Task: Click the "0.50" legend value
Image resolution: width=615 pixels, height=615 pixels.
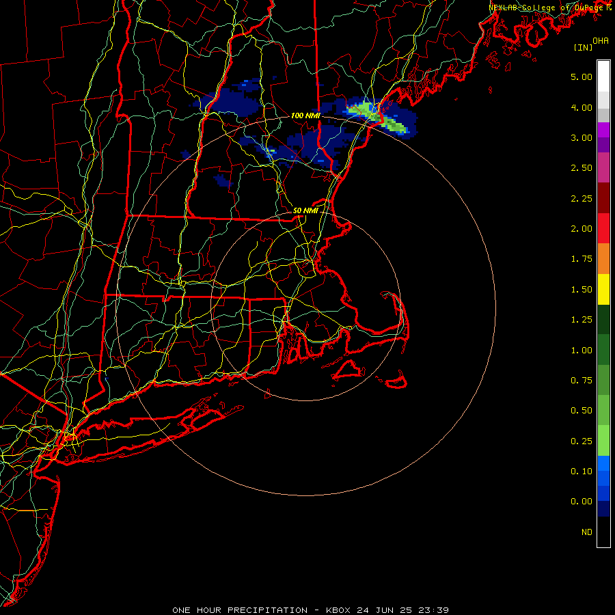Action: 582,411
